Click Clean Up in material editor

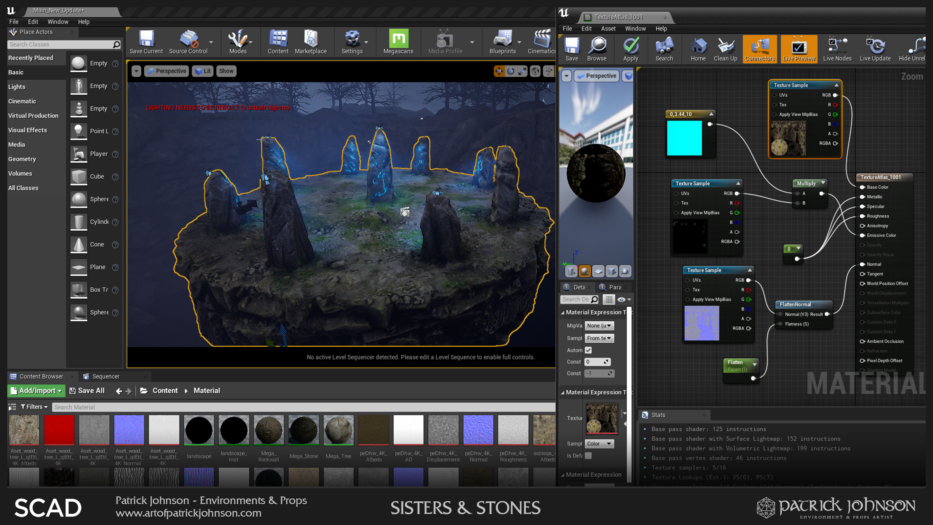coord(725,49)
